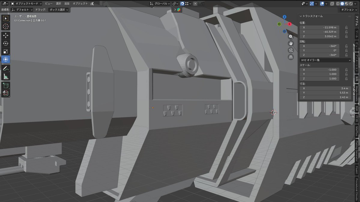
Task: Toggle viewport overlays
Action: point(322,4)
